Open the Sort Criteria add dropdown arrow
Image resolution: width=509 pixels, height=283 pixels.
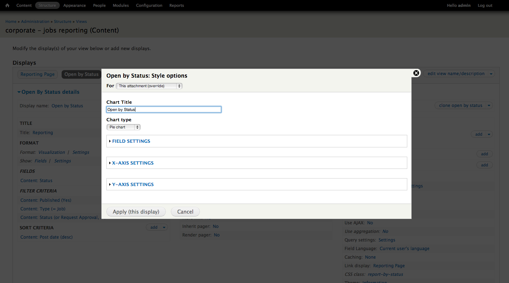(x=165, y=227)
